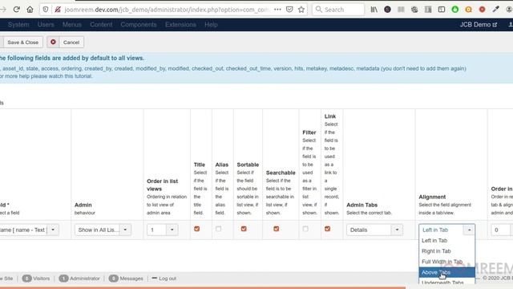Click the Sortable column heading
The width and height of the screenshot is (513, 289).
pos(248,165)
